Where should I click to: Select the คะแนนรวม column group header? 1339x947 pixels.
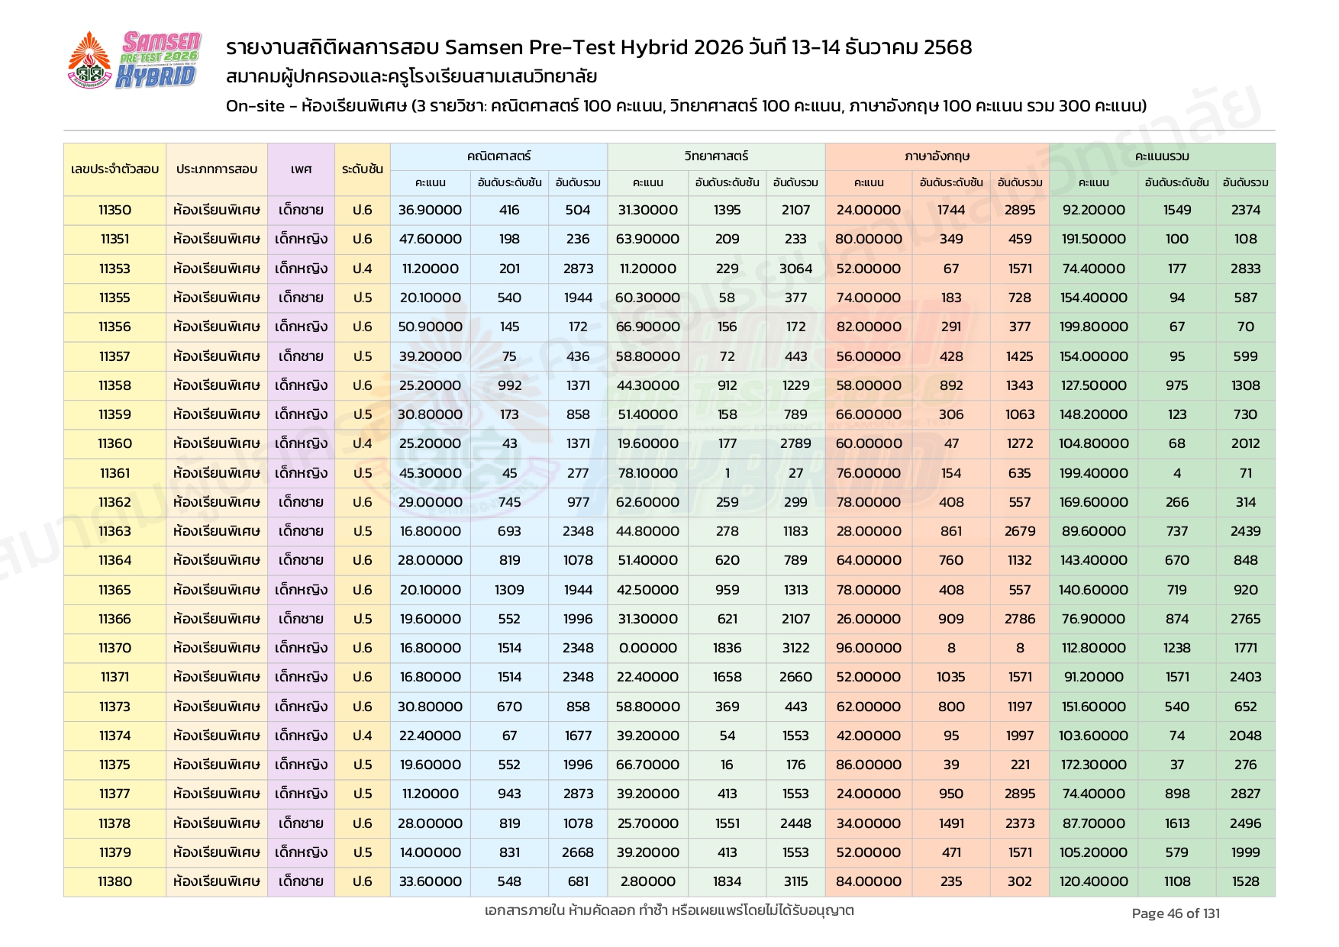1161,156
